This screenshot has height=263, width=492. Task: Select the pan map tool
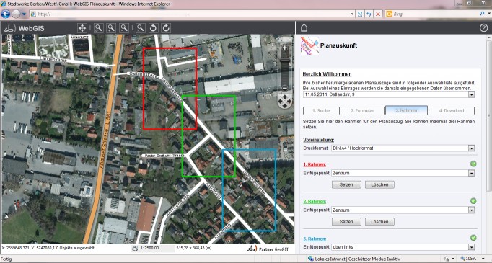pyautogui.click(x=82, y=28)
